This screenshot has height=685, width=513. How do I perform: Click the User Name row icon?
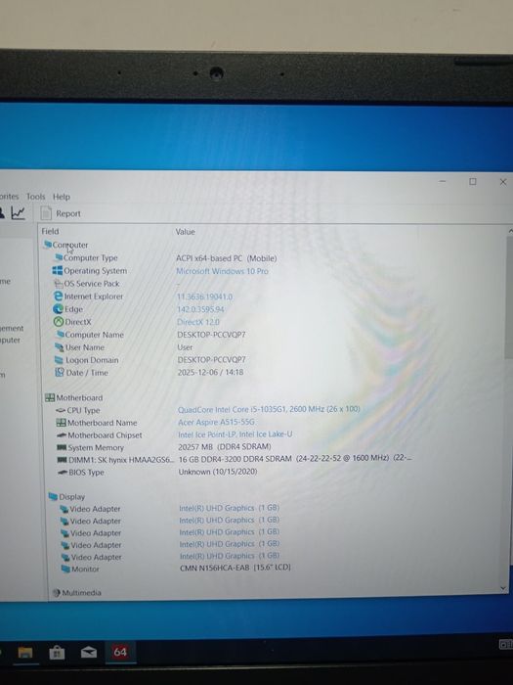point(60,347)
